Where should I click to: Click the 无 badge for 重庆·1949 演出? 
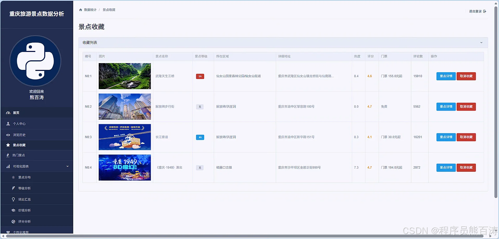(x=200, y=168)
